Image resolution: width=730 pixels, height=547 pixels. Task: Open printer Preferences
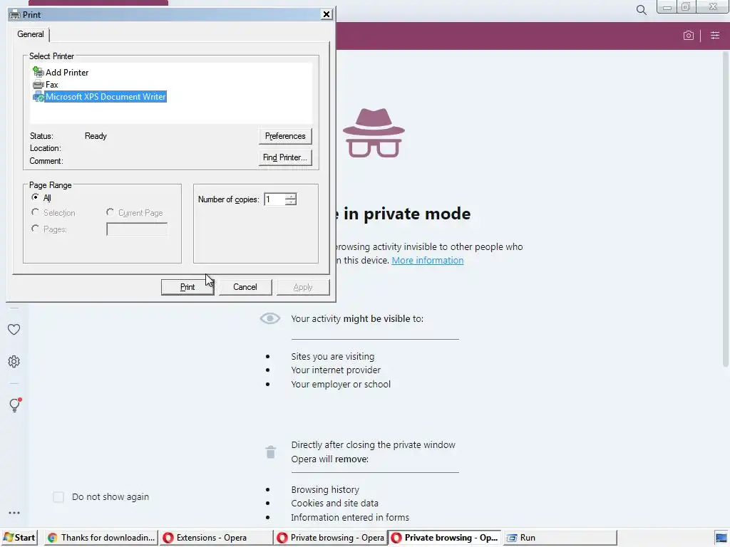285,136
